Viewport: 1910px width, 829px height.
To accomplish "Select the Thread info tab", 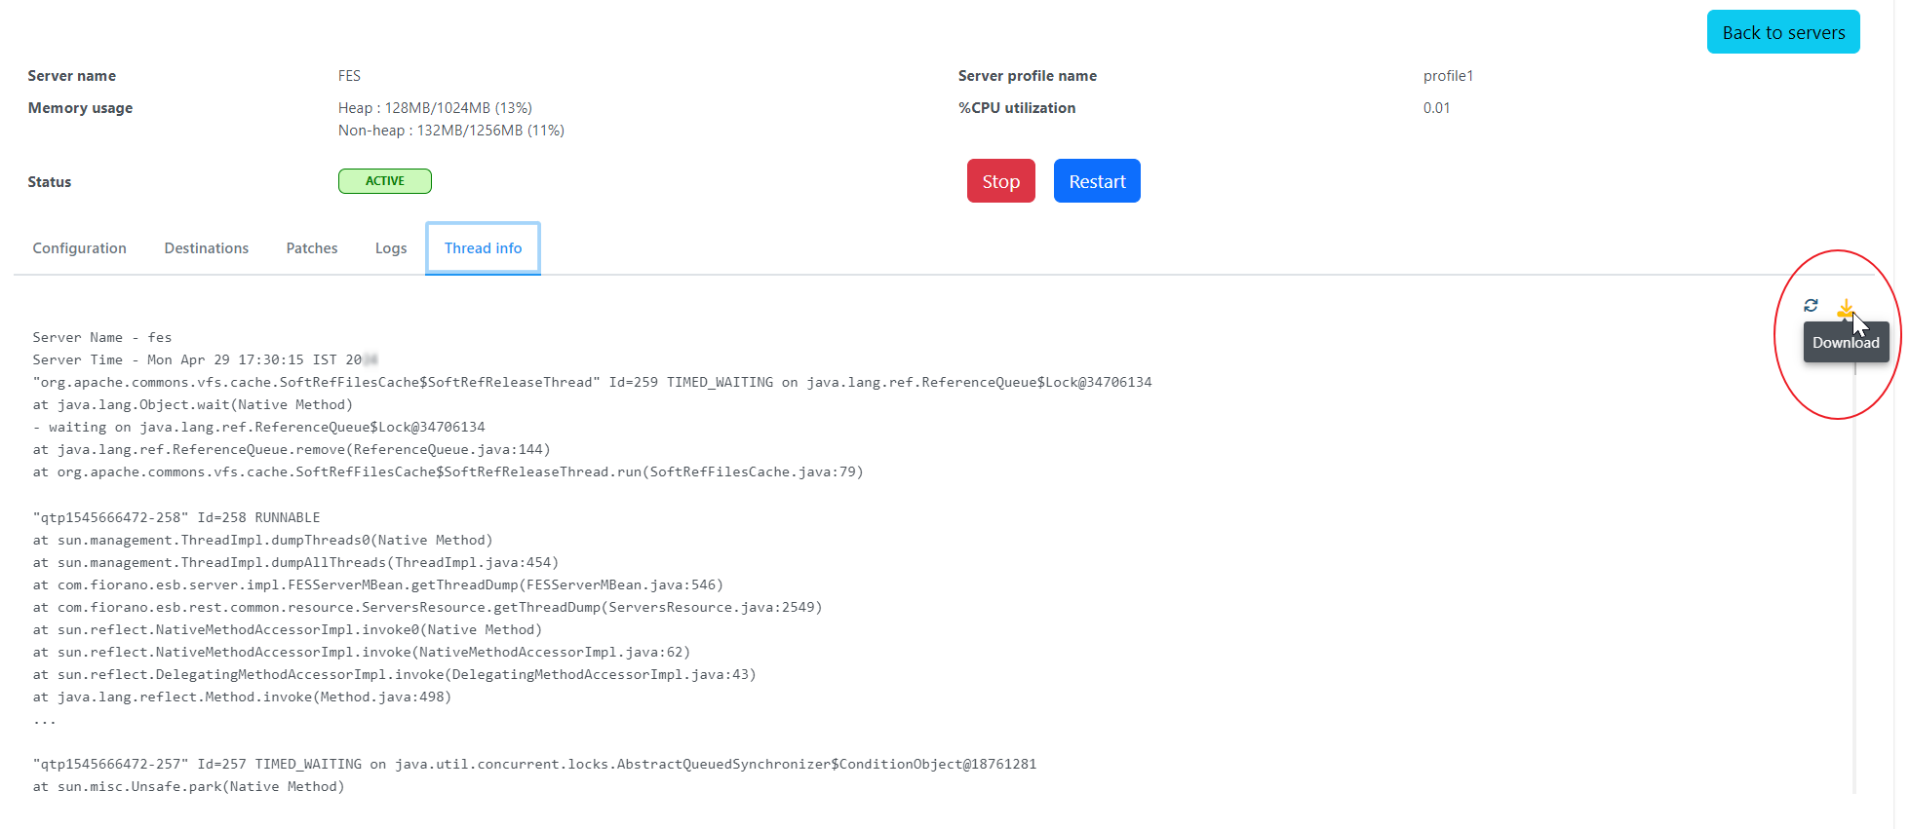I will tap(483, 248).
